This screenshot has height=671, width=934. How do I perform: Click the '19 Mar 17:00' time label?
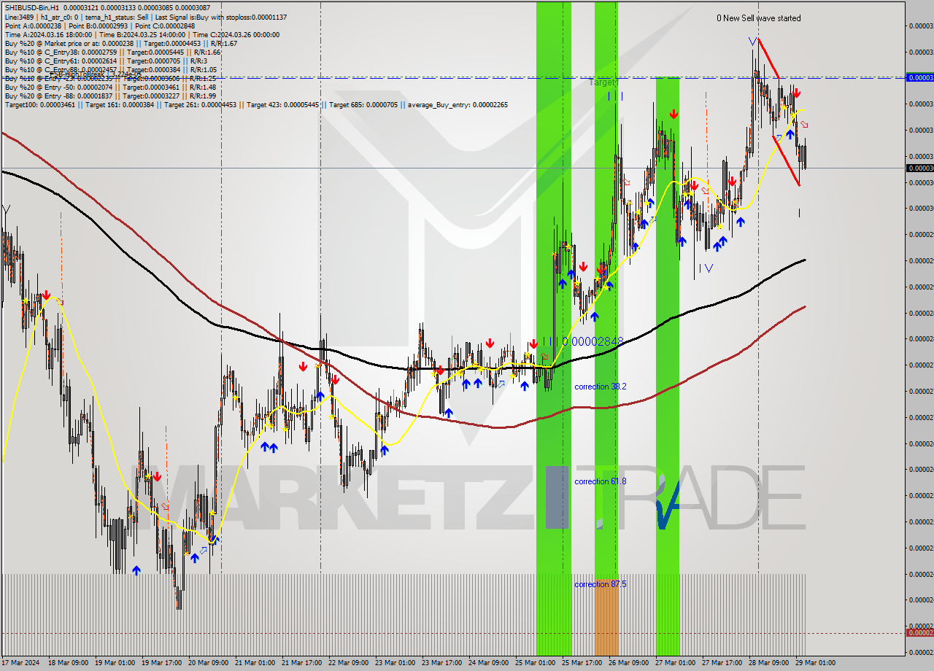(161, 663)
